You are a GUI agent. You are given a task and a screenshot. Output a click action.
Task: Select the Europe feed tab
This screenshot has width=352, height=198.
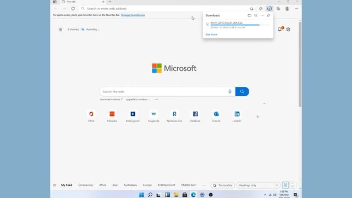[147, 185]
